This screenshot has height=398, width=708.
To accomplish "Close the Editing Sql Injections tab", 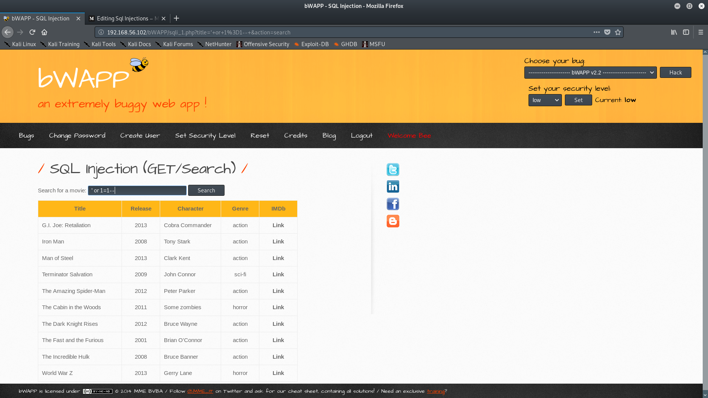I will tap(164, 18).
